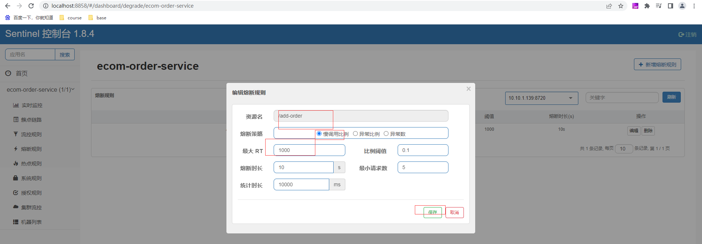The height and width of the screenshot is (244, 702).
Task: Click the 10s cell in rule row
Action: tap(562, 129)
